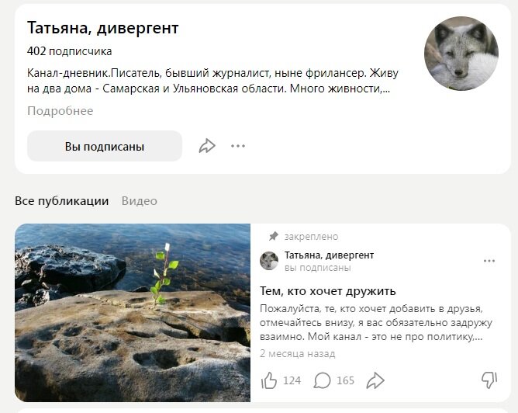Click the post preview text starting with Пожалуйста
518x413 pixels.
tap(376, 323)
